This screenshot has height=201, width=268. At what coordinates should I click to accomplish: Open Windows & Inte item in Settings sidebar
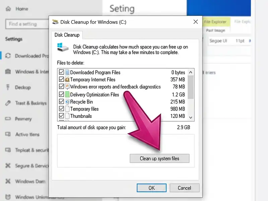[x=32, y=72]
